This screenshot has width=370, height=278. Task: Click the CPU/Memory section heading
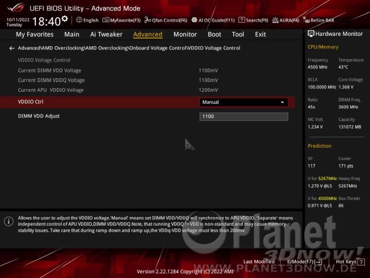tap(323, 47)
